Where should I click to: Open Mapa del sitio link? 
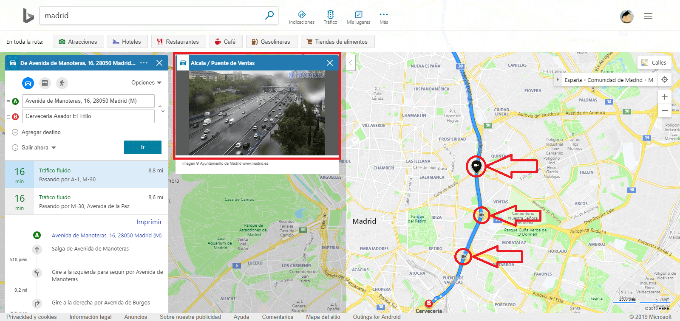pos(323,317)
